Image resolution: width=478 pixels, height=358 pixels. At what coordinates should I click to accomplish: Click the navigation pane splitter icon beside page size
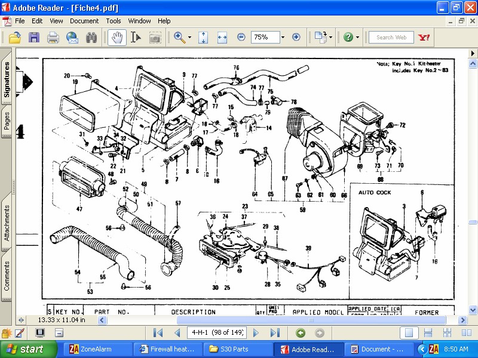(x=21, y=320)
